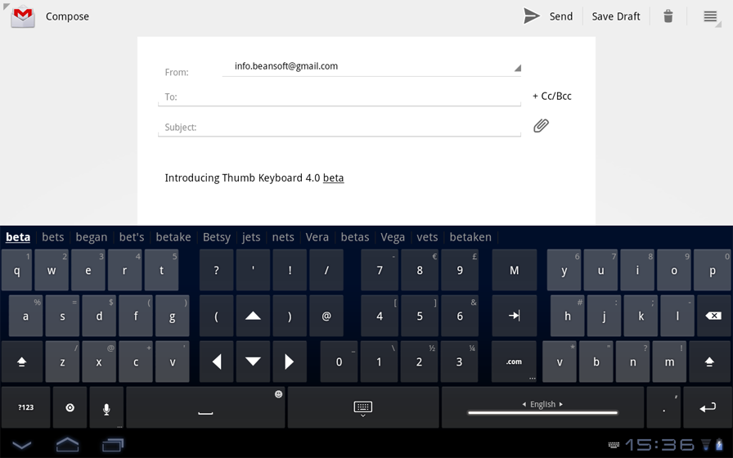This screenshot has width=733, height=458.
Task: Add Cc/Bcc recipients
Action: 552,97
